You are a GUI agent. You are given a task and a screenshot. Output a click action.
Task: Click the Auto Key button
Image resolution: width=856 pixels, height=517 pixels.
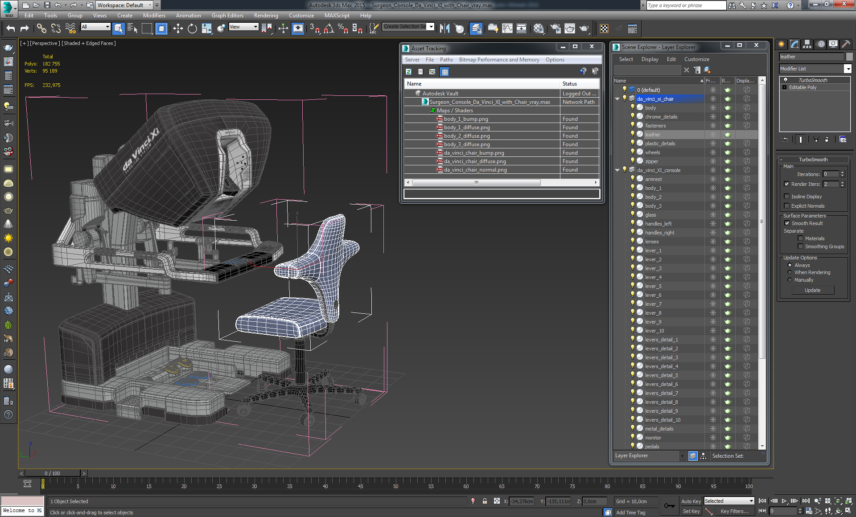click(691, 501)
